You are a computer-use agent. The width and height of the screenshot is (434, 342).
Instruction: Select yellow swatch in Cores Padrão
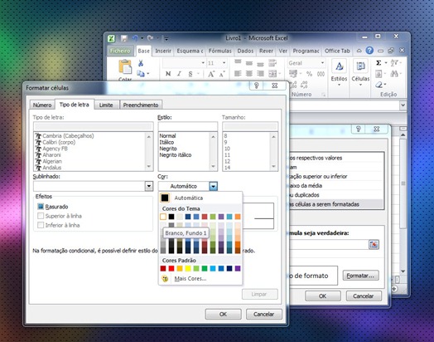pos(188,268)
